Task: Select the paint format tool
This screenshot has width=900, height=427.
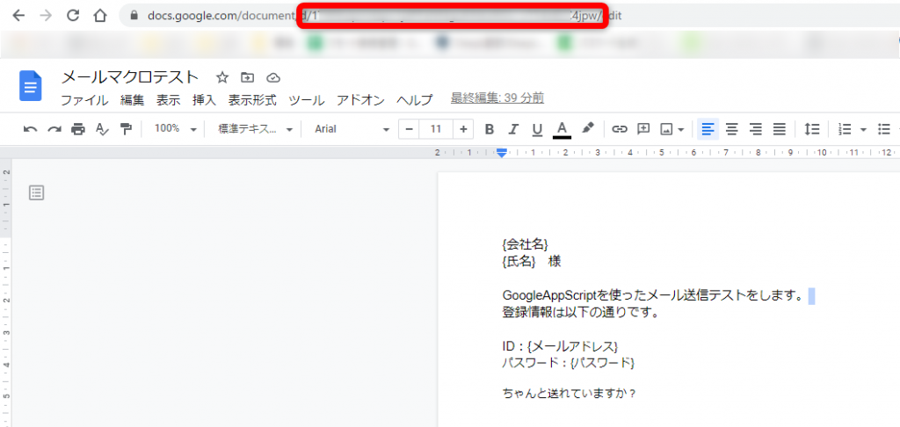Action: (x=126, y=129)
